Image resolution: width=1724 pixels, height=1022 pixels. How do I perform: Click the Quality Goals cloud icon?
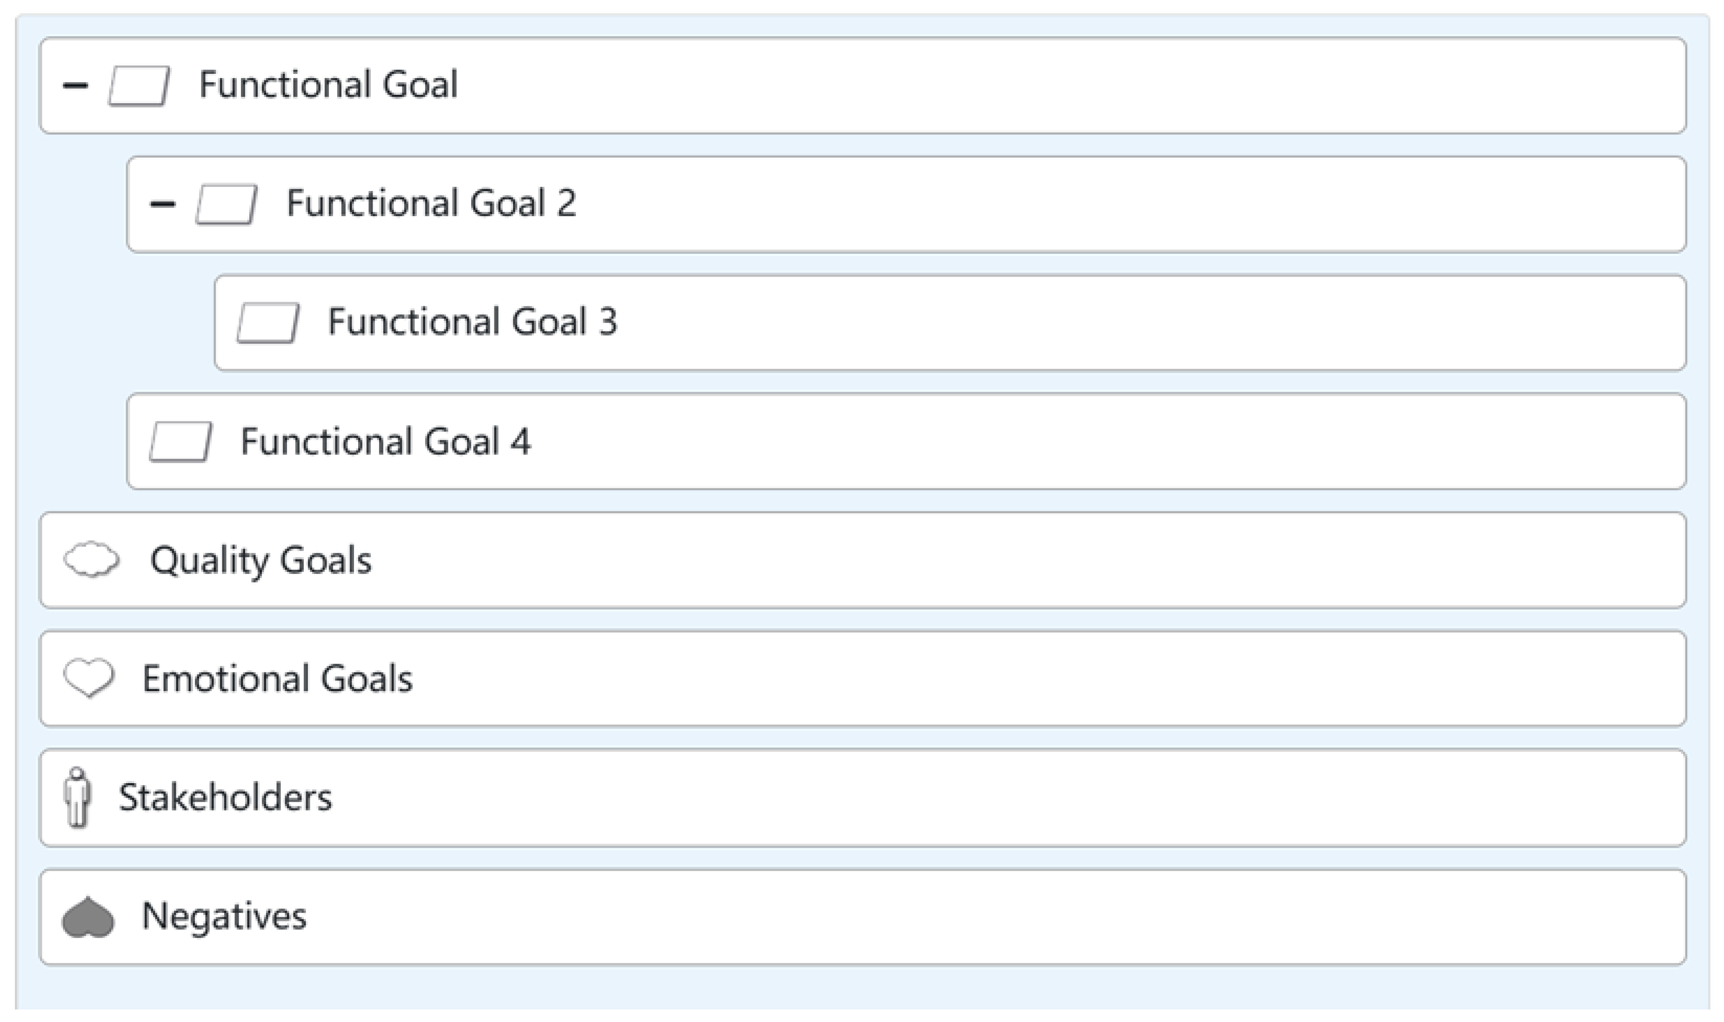pyautogui.click(x=91, y=559)
